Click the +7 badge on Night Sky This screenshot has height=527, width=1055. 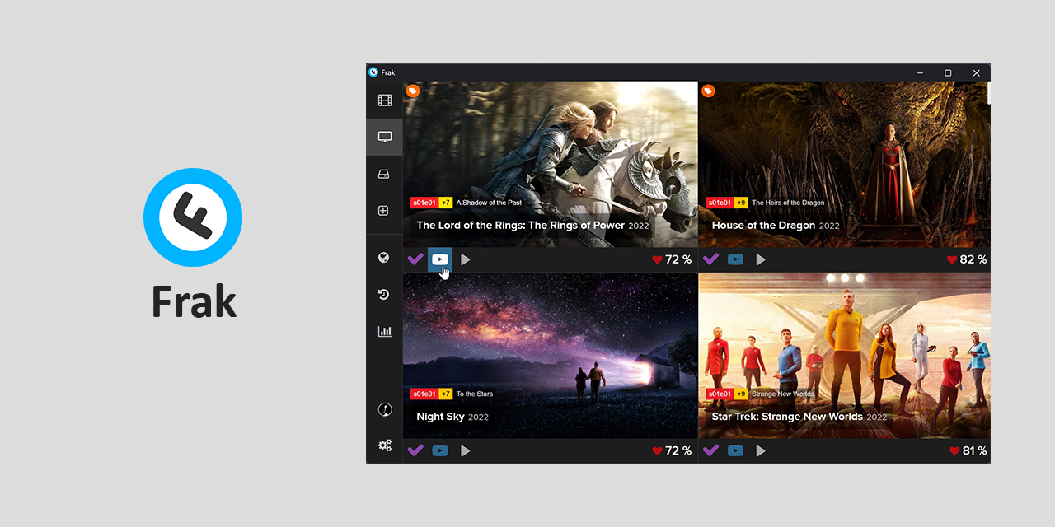pos(445,394)
